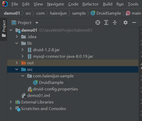The image size is (142, 121).
Task: Click the orange out folder icon
Action: point(24,63)
